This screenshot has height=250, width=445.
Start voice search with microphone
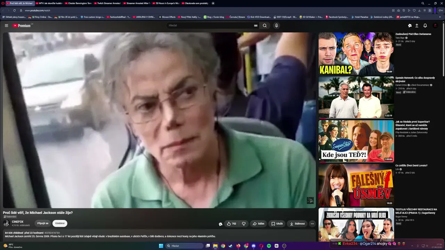276,25
